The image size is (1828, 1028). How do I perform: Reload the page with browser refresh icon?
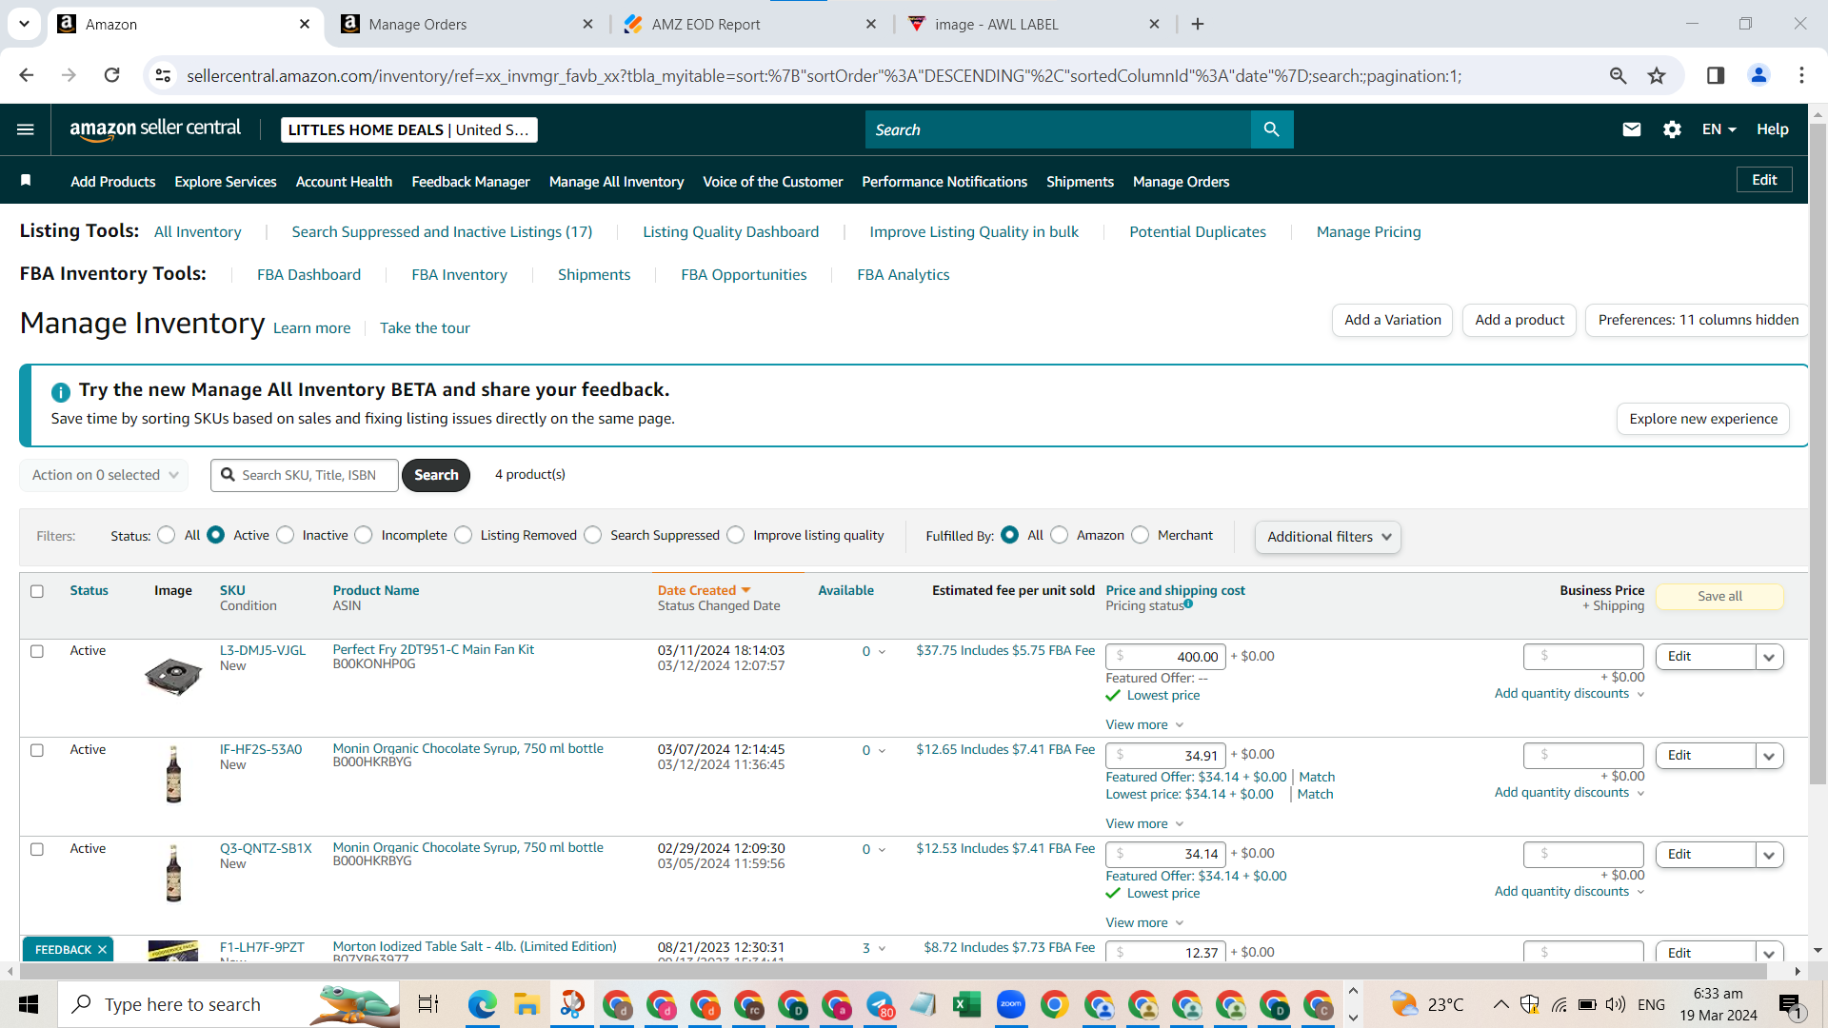tap(111, 75)
